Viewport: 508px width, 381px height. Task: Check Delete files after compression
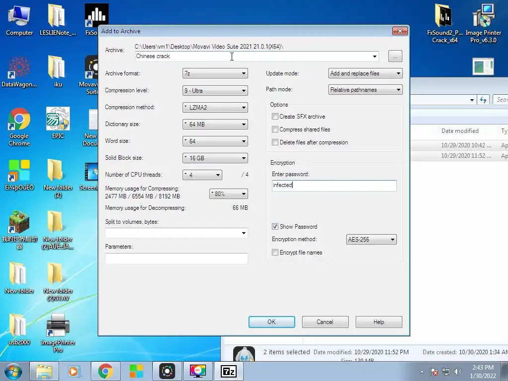pyautogui.click(x=275, y=142)
